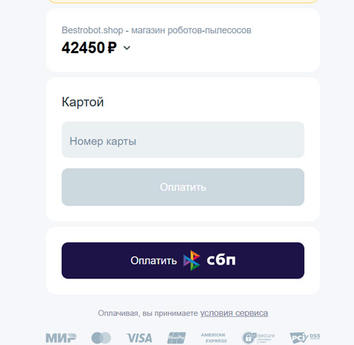This screenshot has width=354, height=345.
Task: Click the Оплачивая, вы принимаете notice text
Action: click(x=148, y=313)
